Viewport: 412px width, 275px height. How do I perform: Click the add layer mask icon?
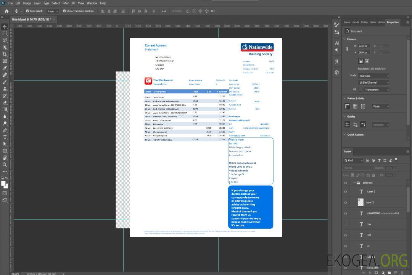coord(376,273)
